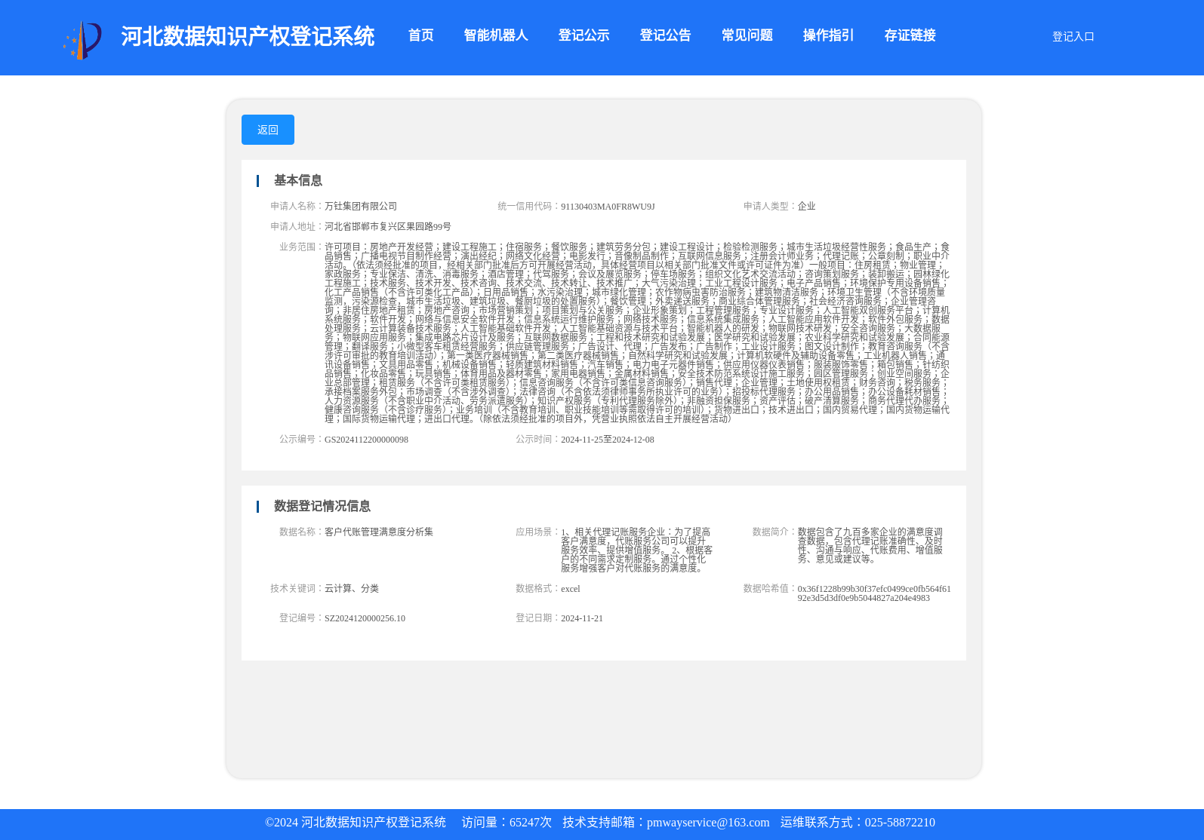1204x840 pixels.
Task: Click footer visit count 65247次
Action: (x=531, y=823)
